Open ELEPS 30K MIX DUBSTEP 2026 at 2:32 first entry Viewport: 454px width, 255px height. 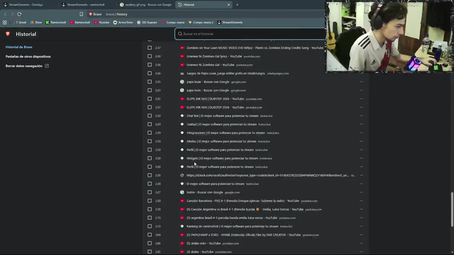pyautogui.click(x=215, y=99)
